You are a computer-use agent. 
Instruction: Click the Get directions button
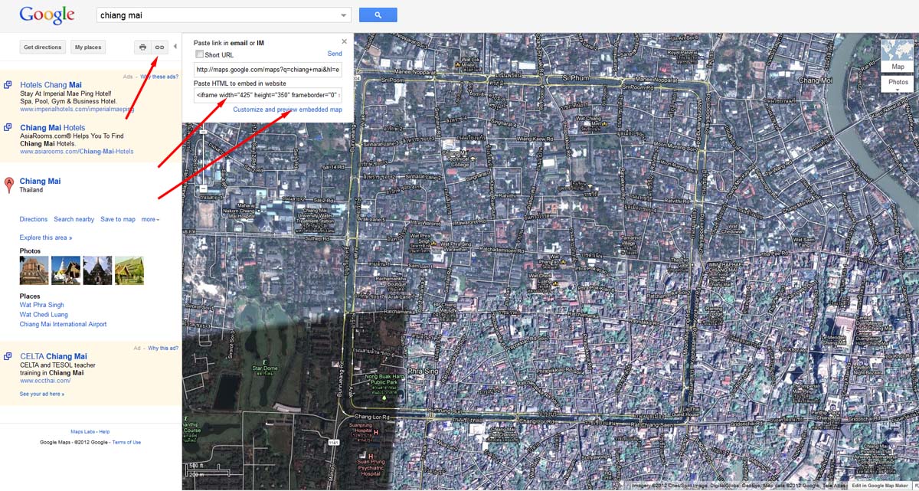tap(43, 47)
